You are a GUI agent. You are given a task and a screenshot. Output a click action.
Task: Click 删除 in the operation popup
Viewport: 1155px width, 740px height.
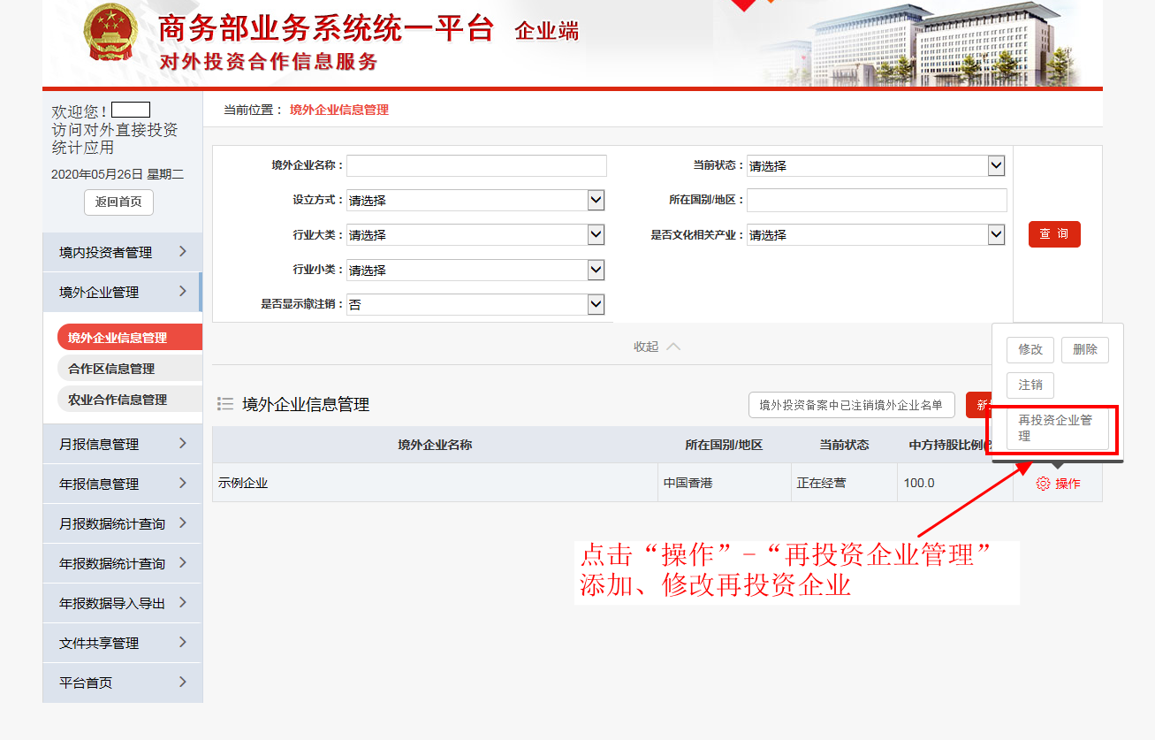[1084, 349]
